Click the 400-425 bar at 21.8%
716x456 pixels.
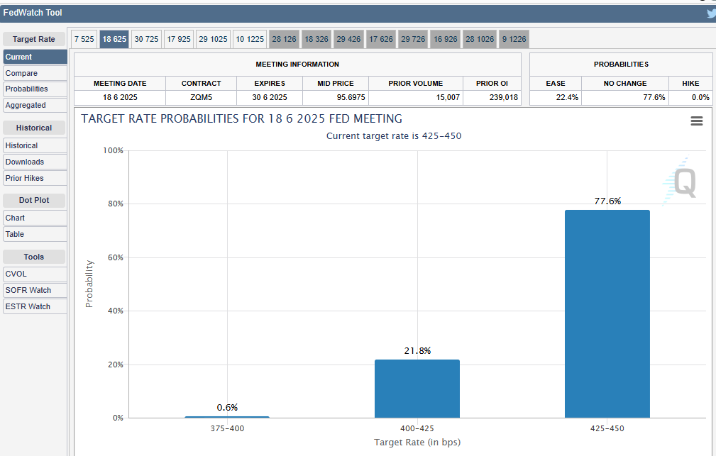point(417,389)
